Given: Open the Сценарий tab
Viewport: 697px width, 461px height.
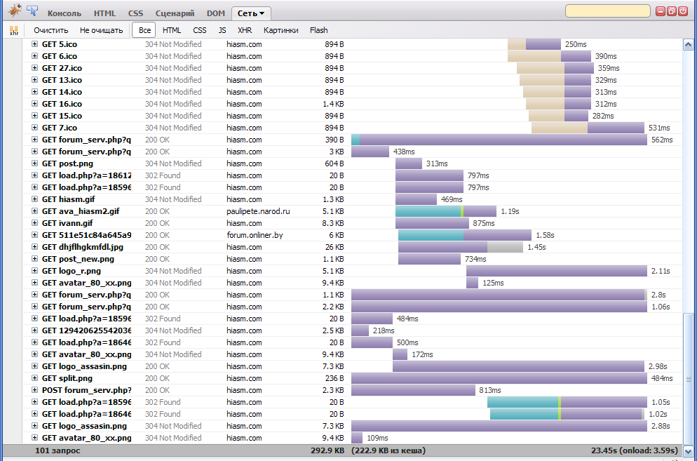Looking at the screenshot, I should (x=175, y=13).
